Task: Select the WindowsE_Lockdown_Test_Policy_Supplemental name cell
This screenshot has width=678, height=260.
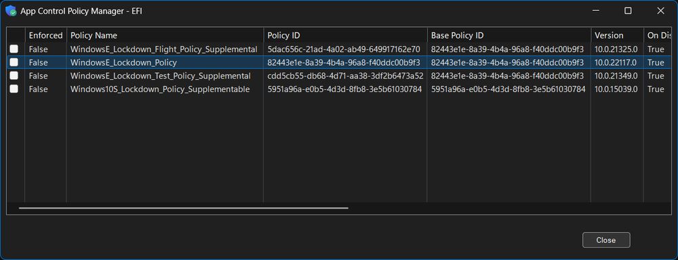Action: 161,76
